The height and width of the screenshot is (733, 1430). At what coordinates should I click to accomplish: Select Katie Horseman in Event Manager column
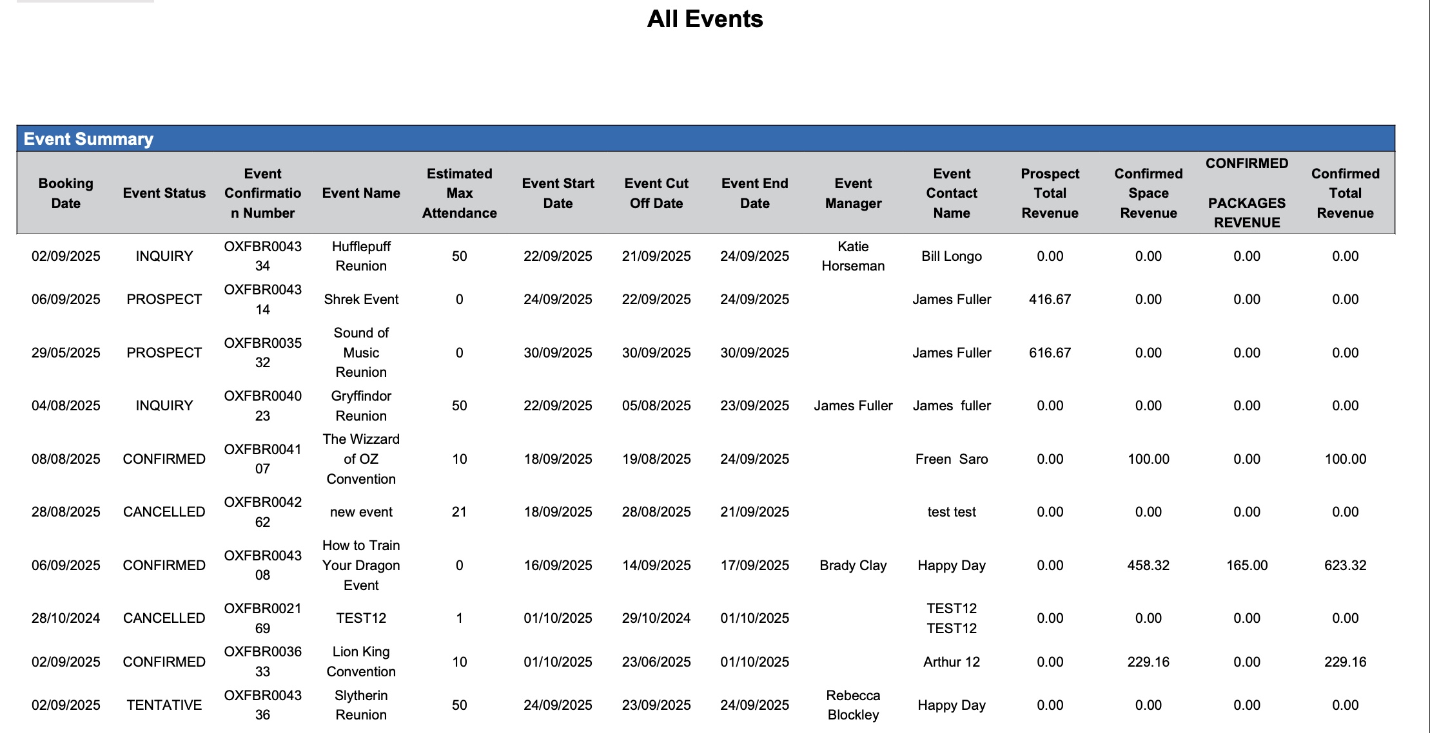coord(853,256)
